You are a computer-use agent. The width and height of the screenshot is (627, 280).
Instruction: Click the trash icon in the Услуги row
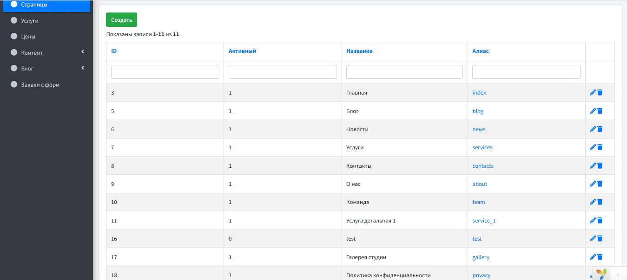600,147
